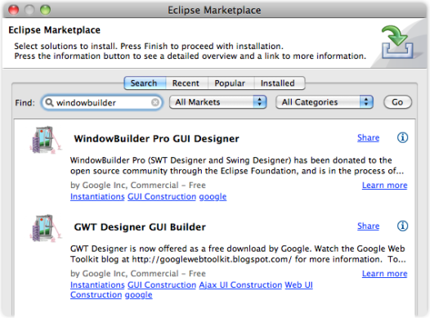
Task: Clear the windowbuilder search text
Action: [155, 102]
